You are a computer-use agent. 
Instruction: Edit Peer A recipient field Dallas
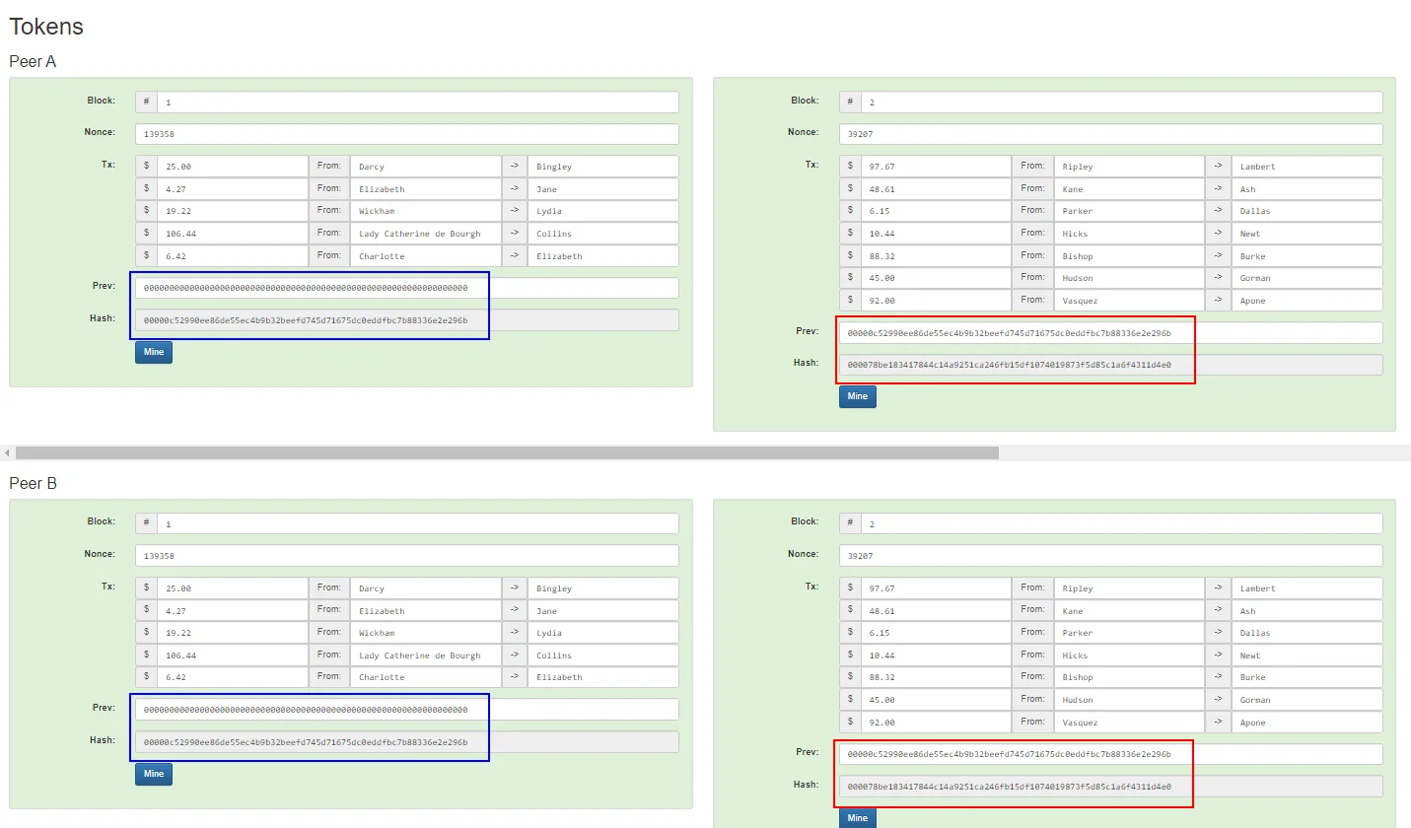(1307, 211)
